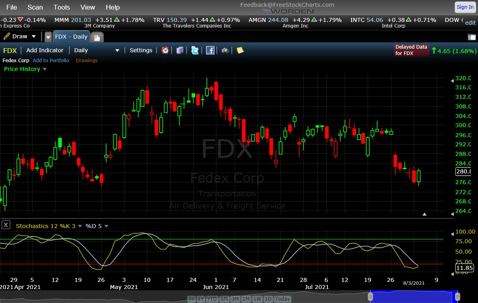
Task: Select the 3M time range
Action: [235, 299]
